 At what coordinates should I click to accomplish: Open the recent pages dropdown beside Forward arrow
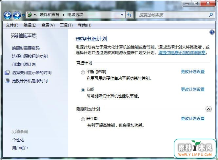click(23, 15)
